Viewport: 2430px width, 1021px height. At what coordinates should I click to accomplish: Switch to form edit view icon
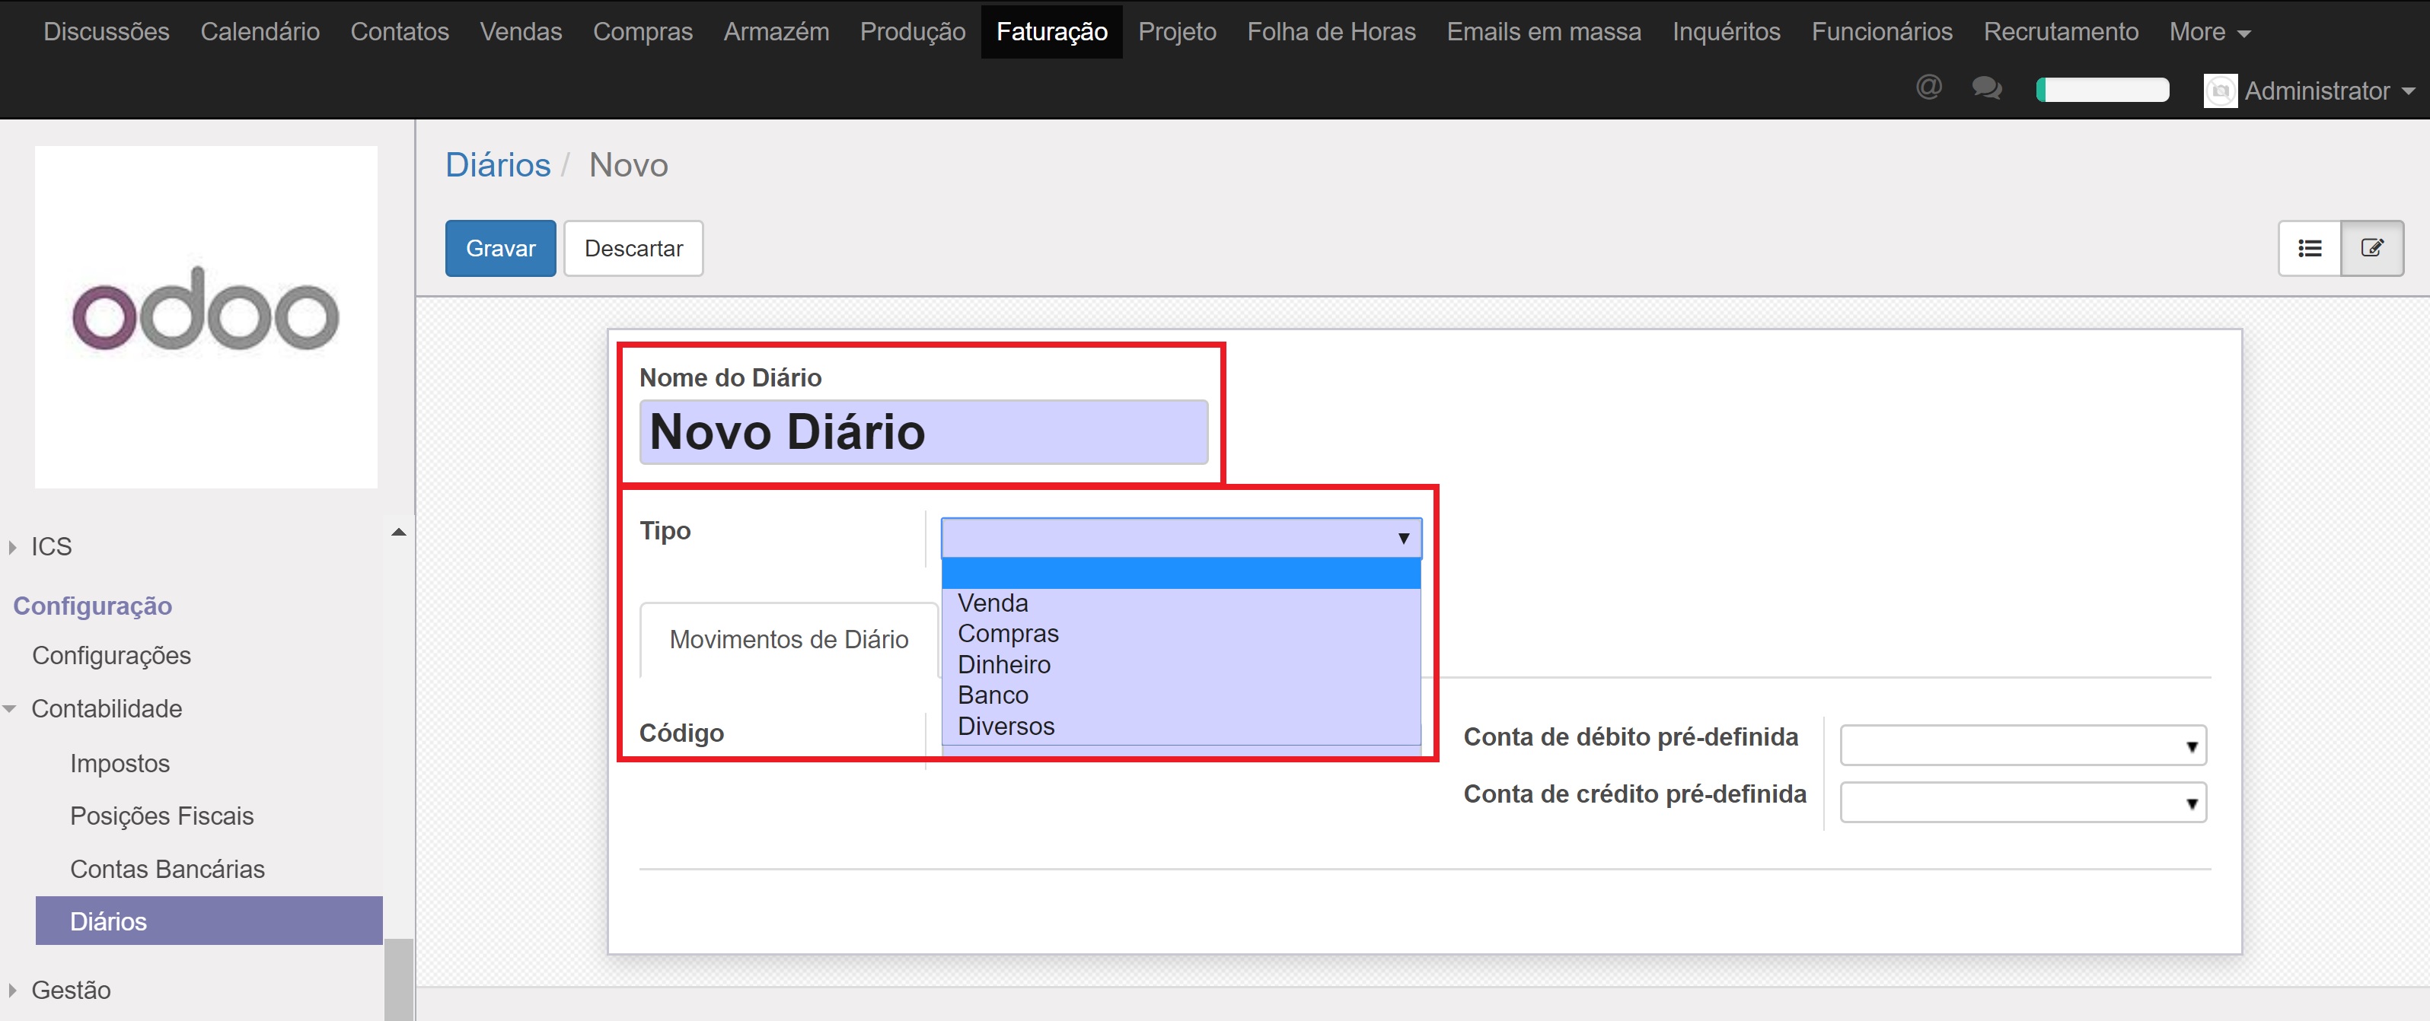[x=2371, y=248]
